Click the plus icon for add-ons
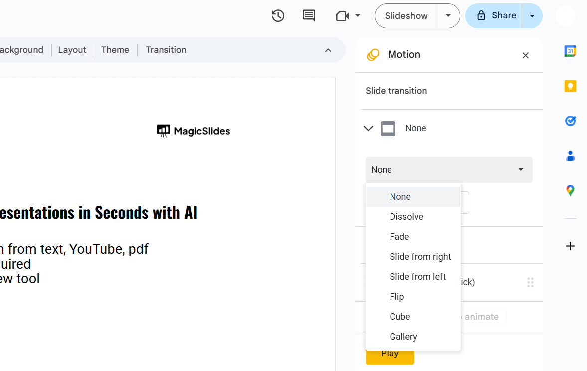587x371 pixels. (570, 246)
